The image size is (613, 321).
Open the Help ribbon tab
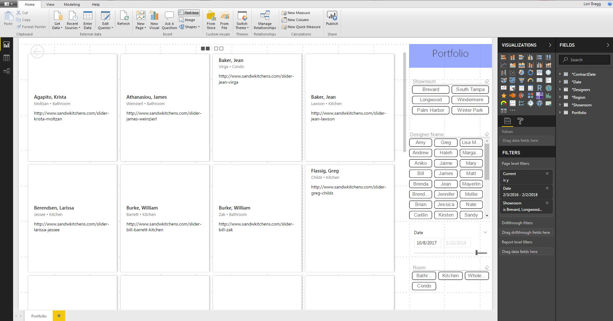click(x=96, y=4)
